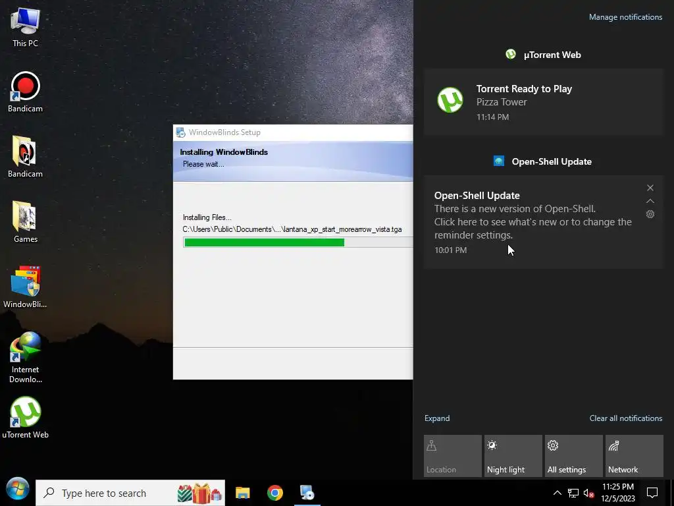
Task: Click Manage notifications link
Action: pyautogui.click(x=625, y=17)
